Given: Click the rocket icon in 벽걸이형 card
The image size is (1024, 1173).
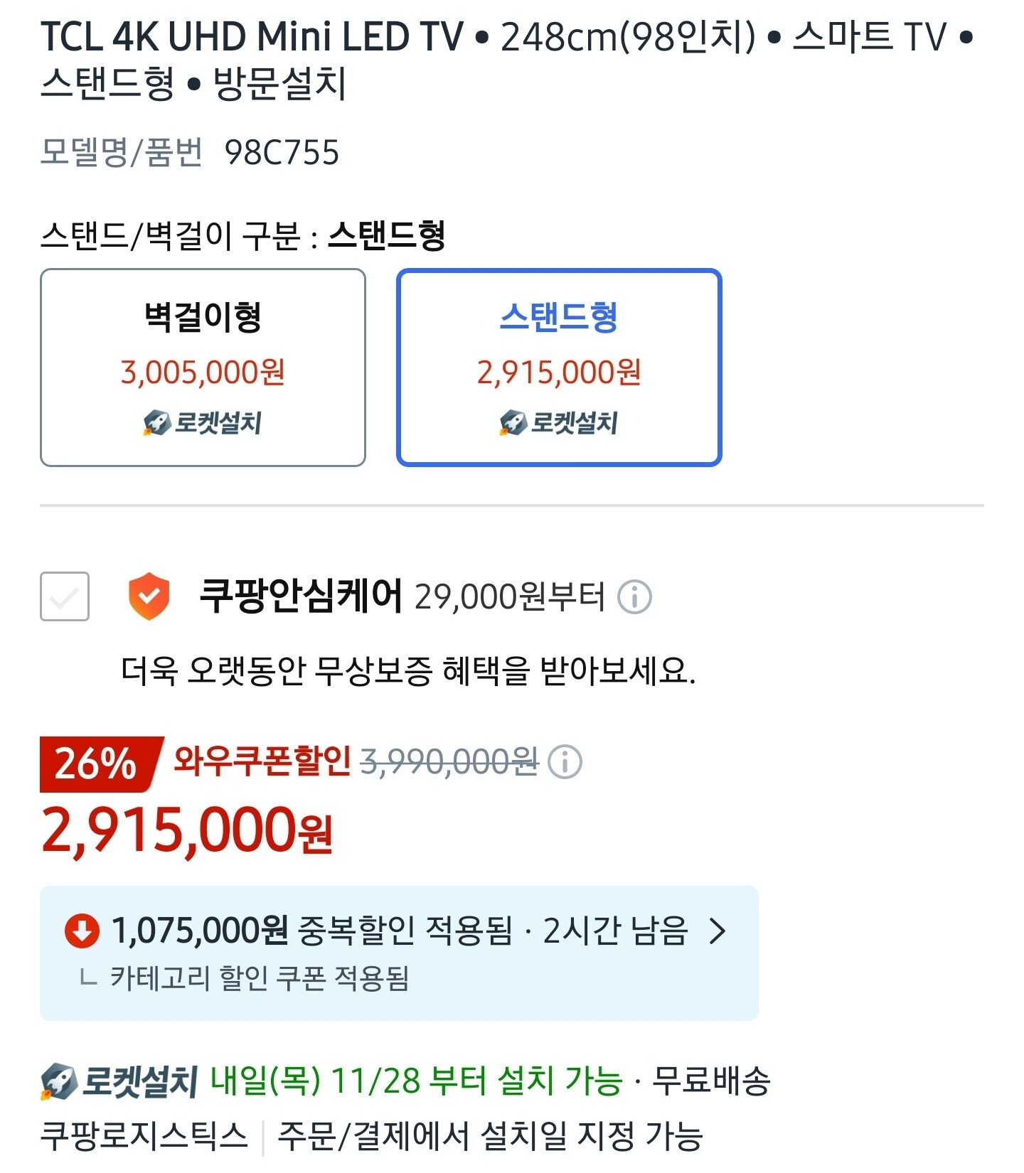Looking at the screenshot, I should 156,422.
